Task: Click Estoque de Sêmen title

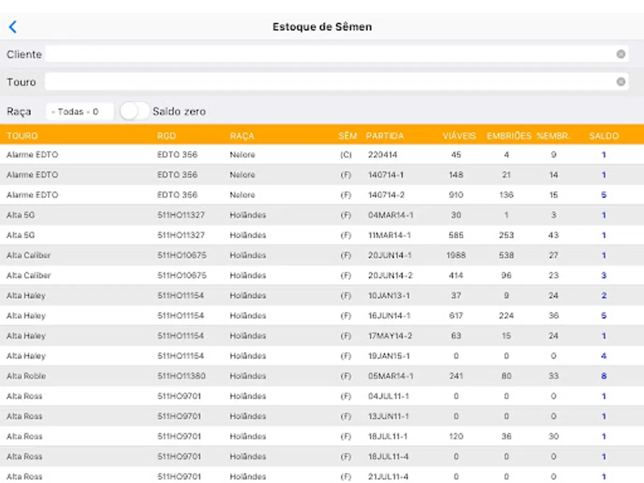Action: pyautogui.click(x=322, y=27)
